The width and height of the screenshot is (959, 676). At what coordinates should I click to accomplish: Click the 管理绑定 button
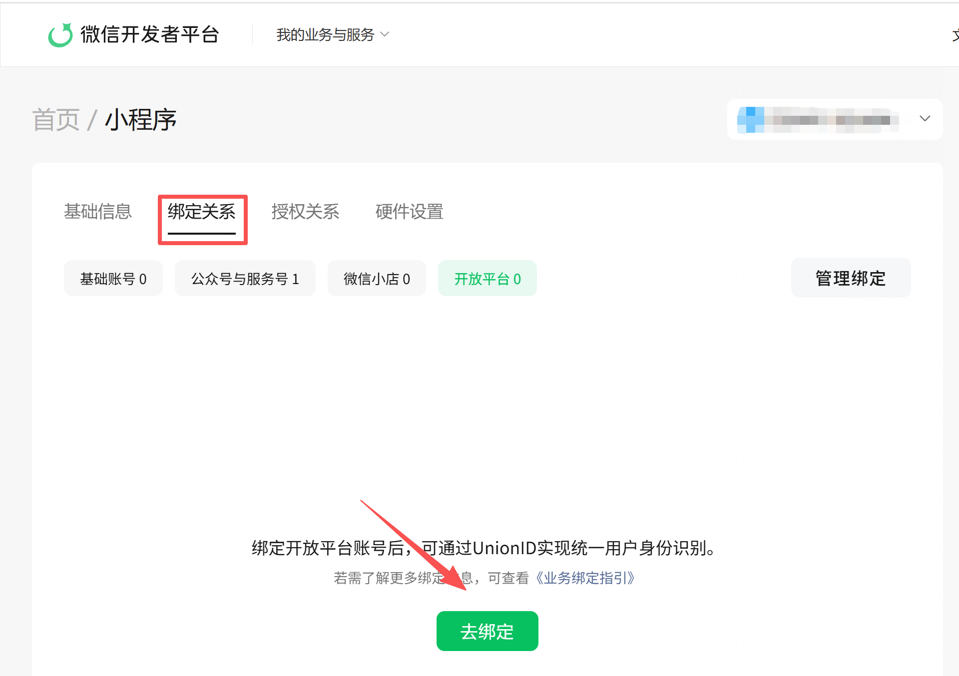click(850, 278)
